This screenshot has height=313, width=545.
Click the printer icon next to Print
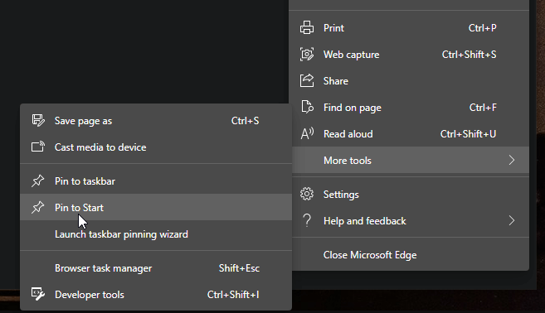(x=307, y=28)
